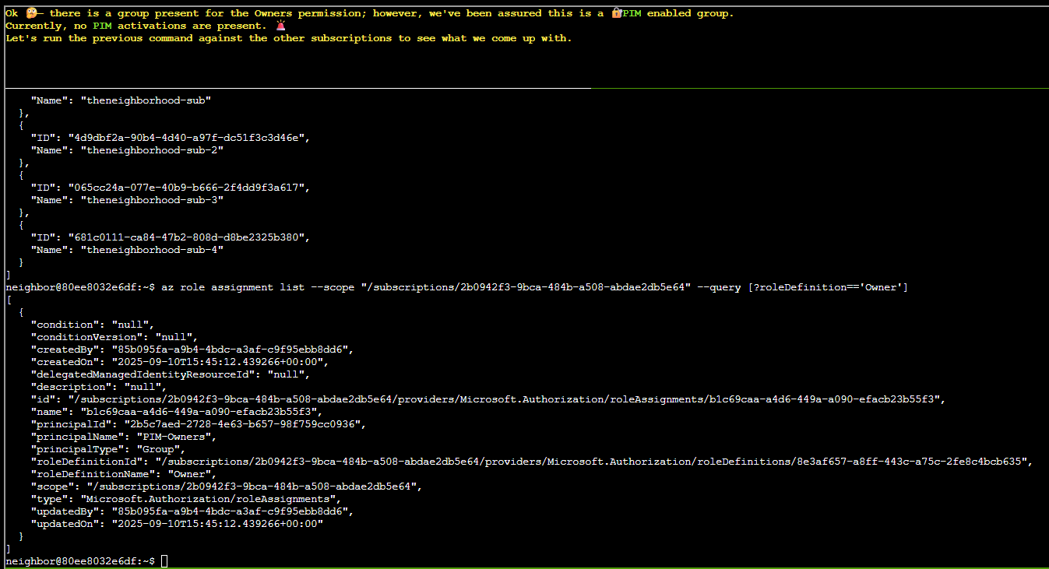Select the ID "681c0111-ca84-47b2-808d-d8be2325b380"

click(186, 237)
